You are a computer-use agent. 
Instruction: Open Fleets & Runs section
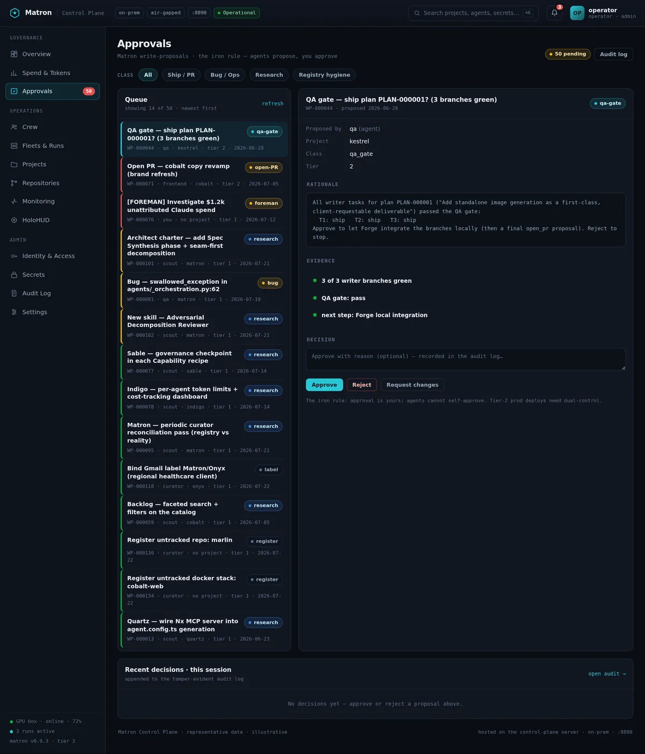click(x=53, y=146)
